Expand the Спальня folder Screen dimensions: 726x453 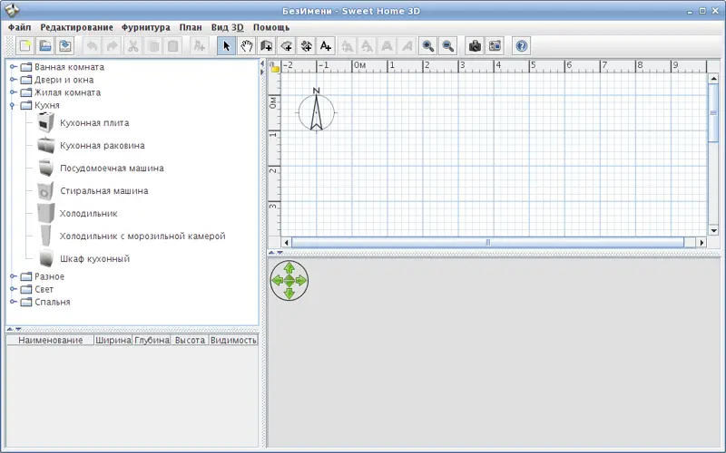pos(14,302)
